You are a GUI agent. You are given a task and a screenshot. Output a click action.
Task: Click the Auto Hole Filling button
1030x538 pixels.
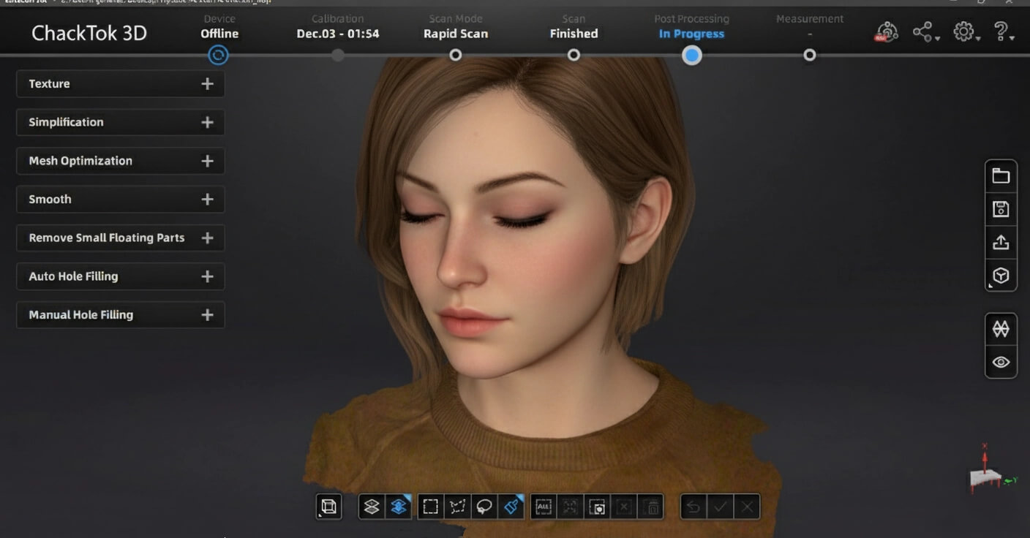(120, 276)
